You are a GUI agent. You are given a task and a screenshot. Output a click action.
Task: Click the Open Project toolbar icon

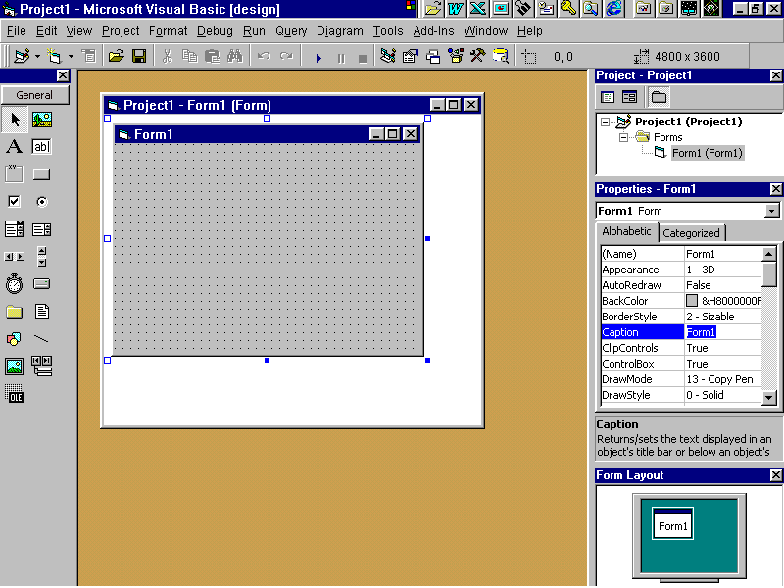116,56
